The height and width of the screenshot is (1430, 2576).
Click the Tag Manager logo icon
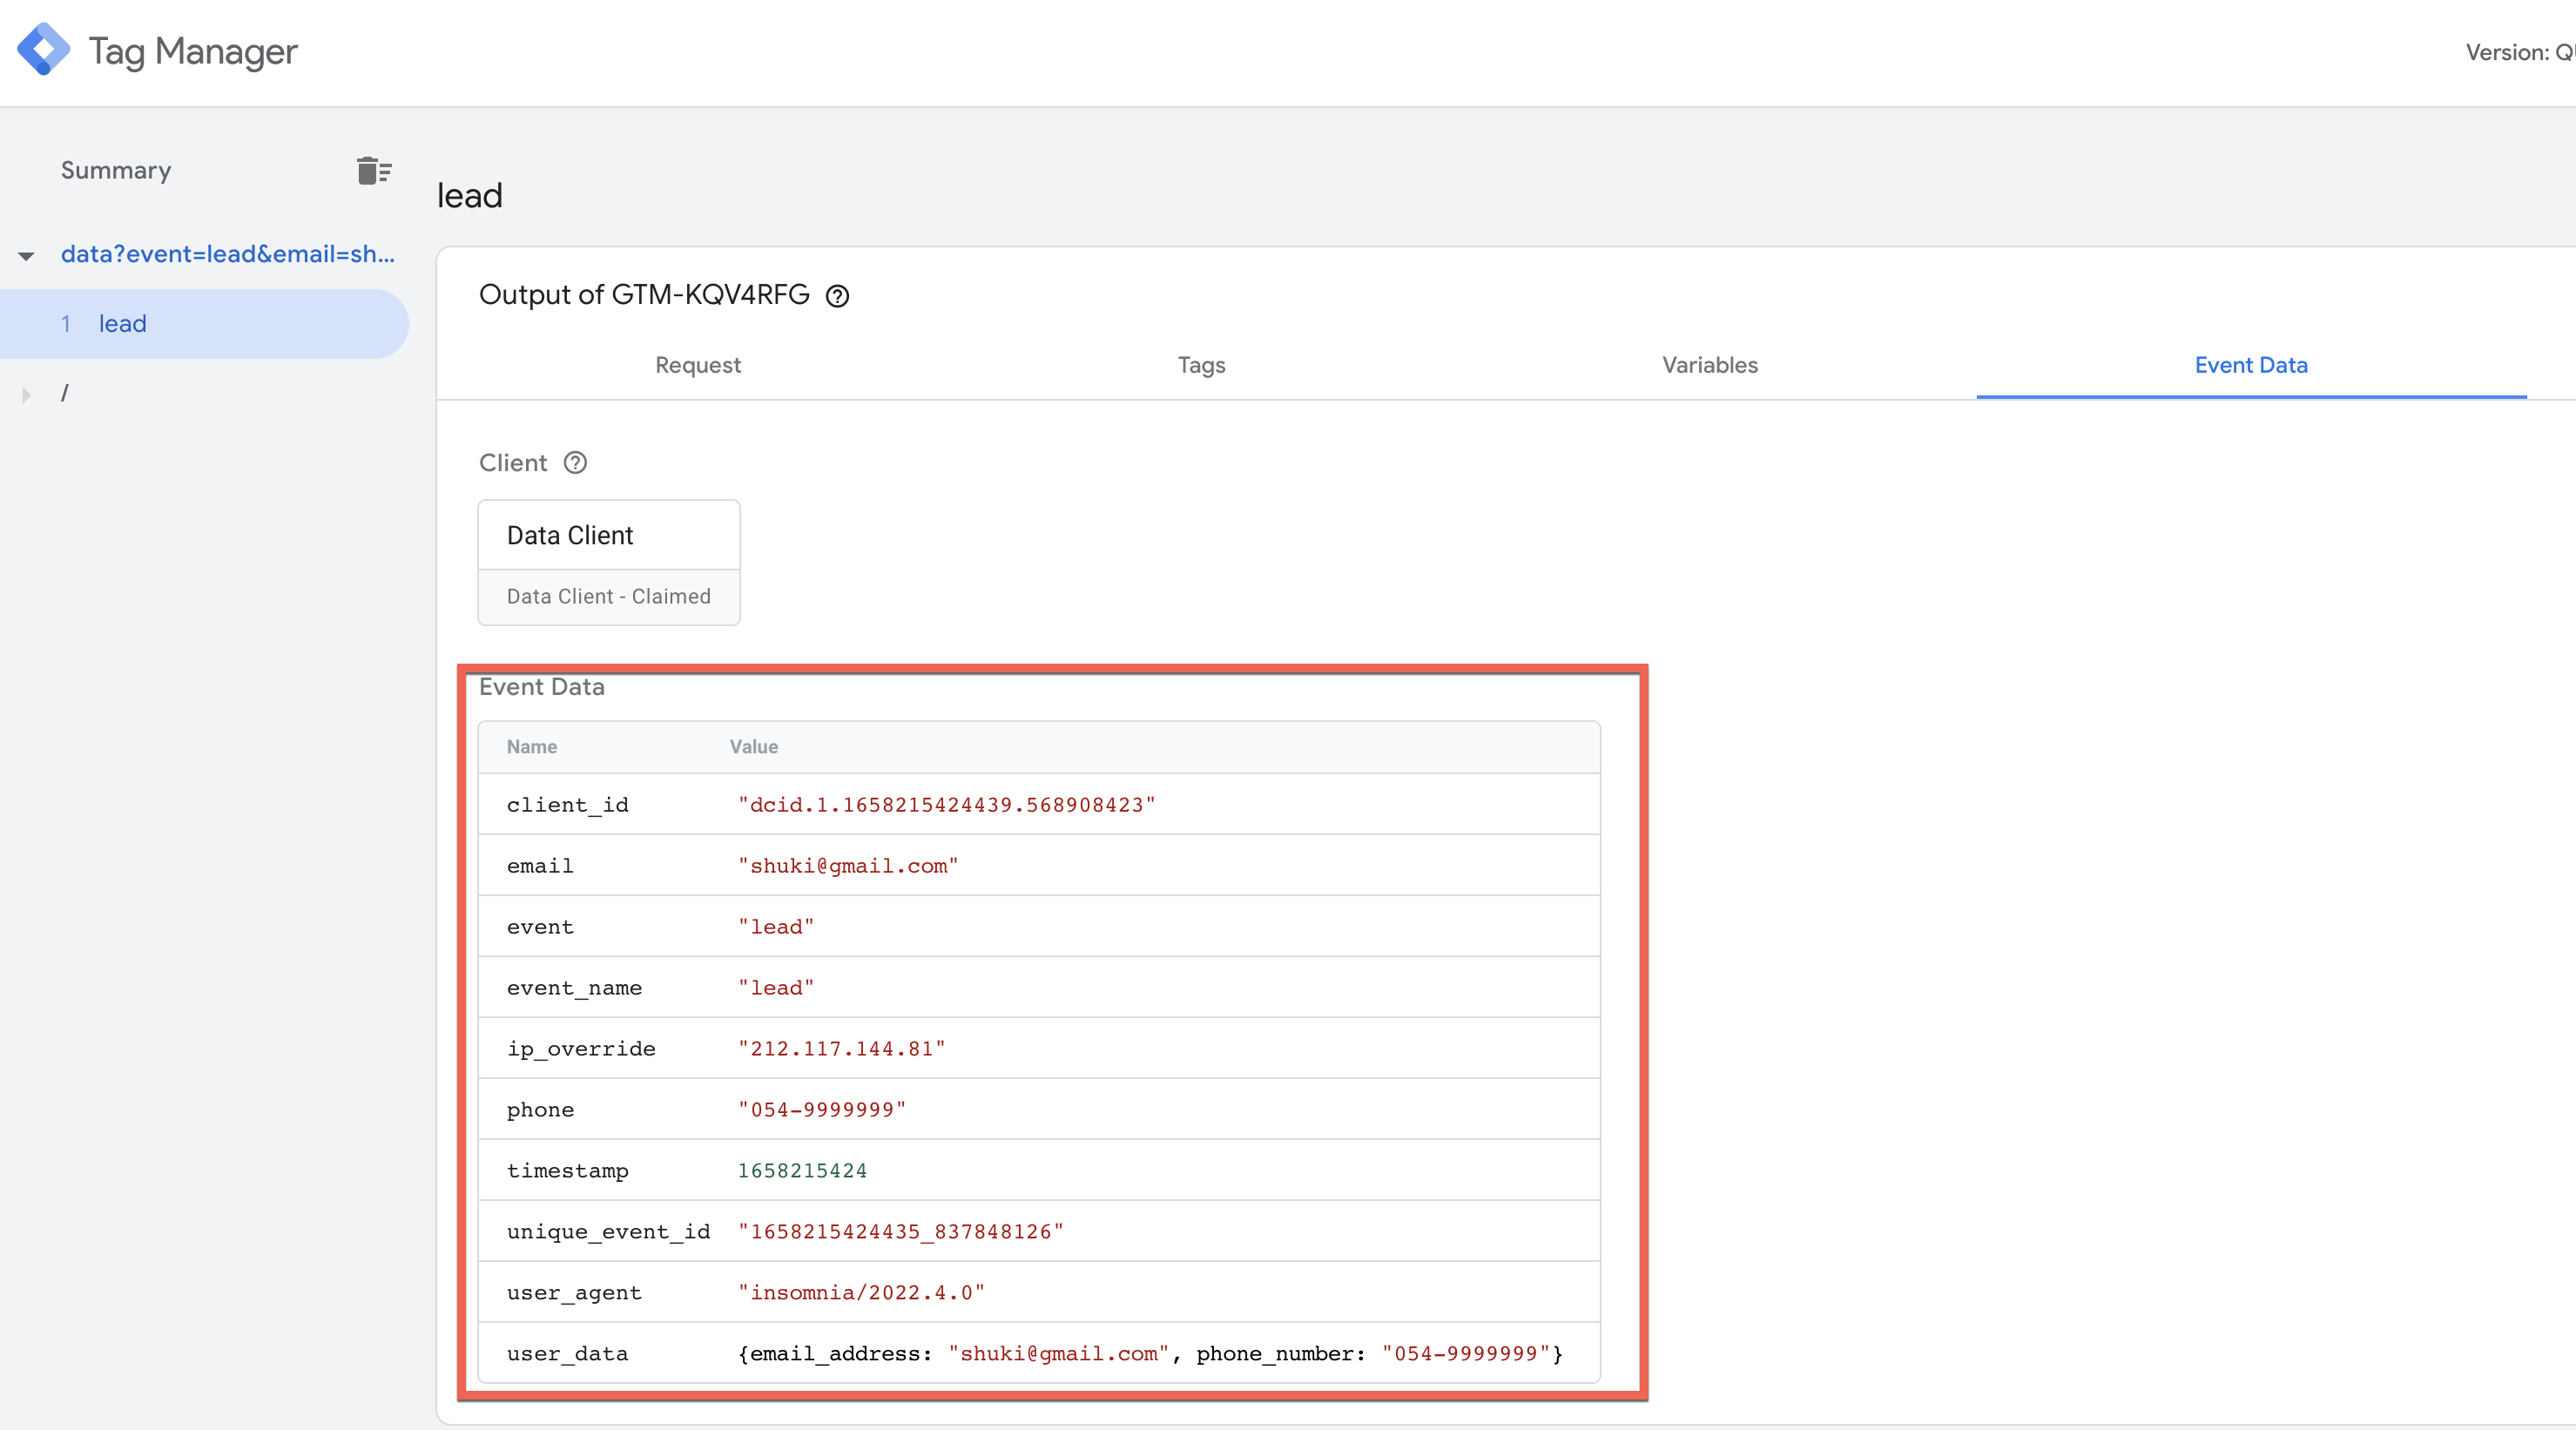44,49
